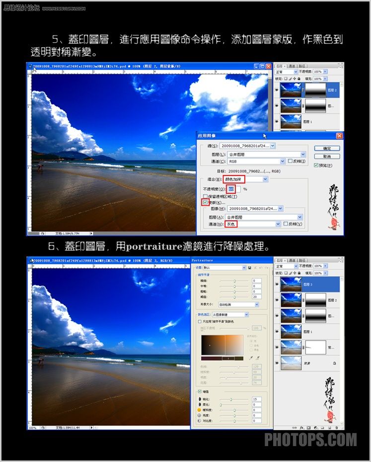The image size is (371, 462).
Task: Click the lock icon on the 背景 layer
Action: pyautogui.click(x=335, y=364)
